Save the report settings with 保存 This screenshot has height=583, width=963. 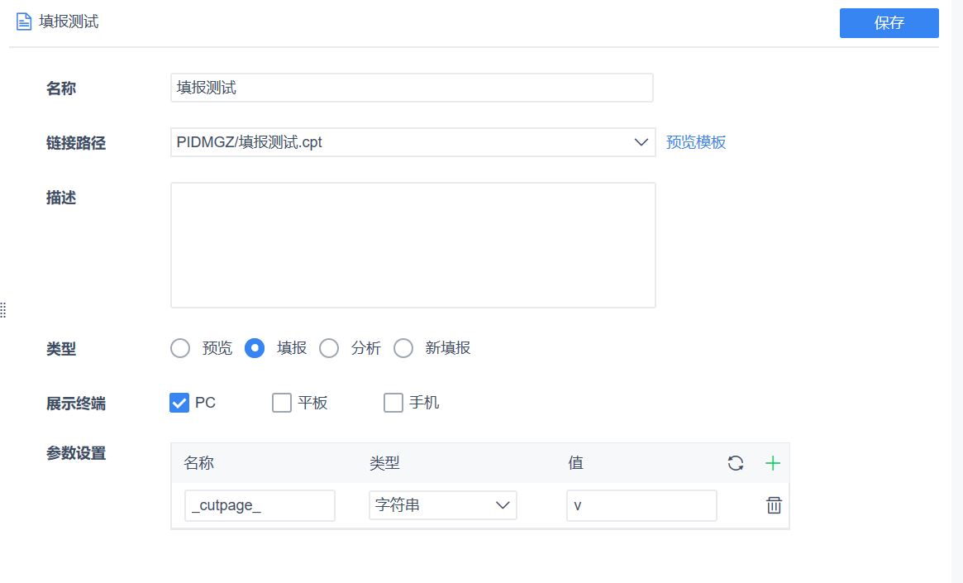[x=889, y=22]
